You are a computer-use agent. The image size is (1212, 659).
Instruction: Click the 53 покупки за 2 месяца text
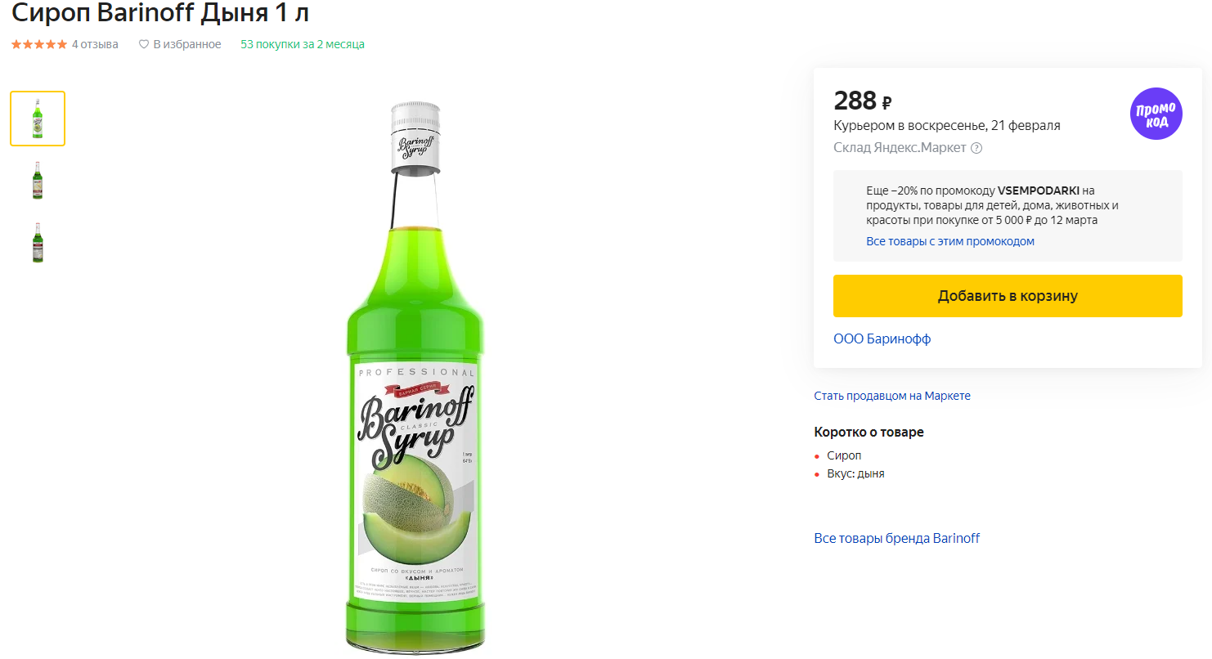303,44
